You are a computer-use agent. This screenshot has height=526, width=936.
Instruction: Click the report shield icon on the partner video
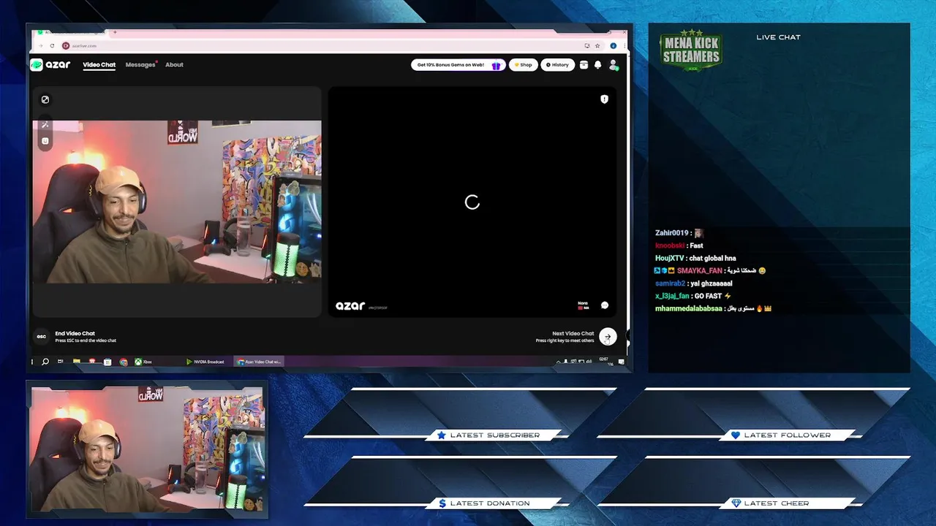(x=604, y=99)
